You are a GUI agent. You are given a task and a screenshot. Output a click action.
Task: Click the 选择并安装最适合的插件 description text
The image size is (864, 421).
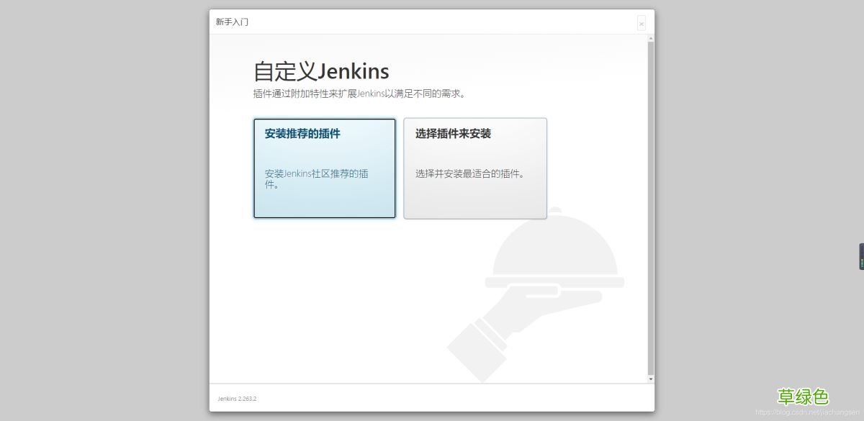pyautogui.click(x=470, y=174)
